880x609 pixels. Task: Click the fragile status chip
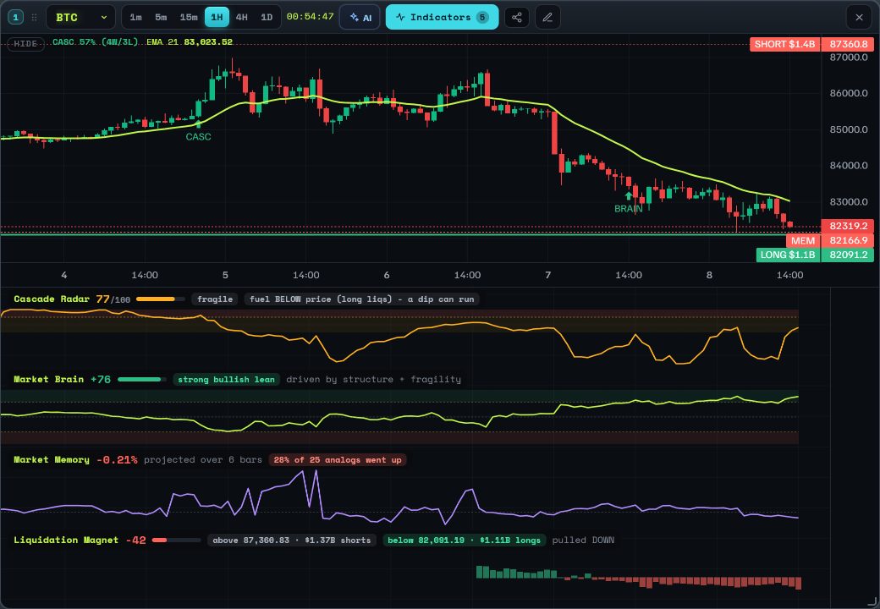[x=215, y=299]
